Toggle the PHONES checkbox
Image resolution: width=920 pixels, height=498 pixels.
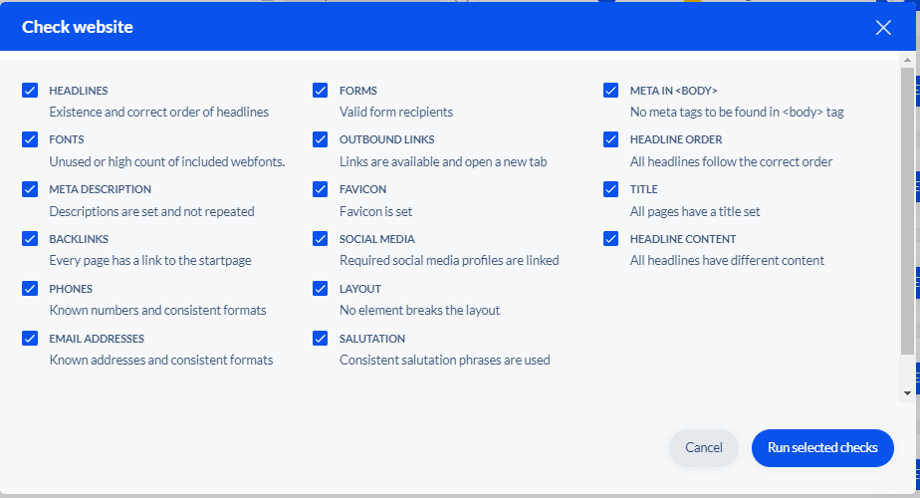(30, 289)
